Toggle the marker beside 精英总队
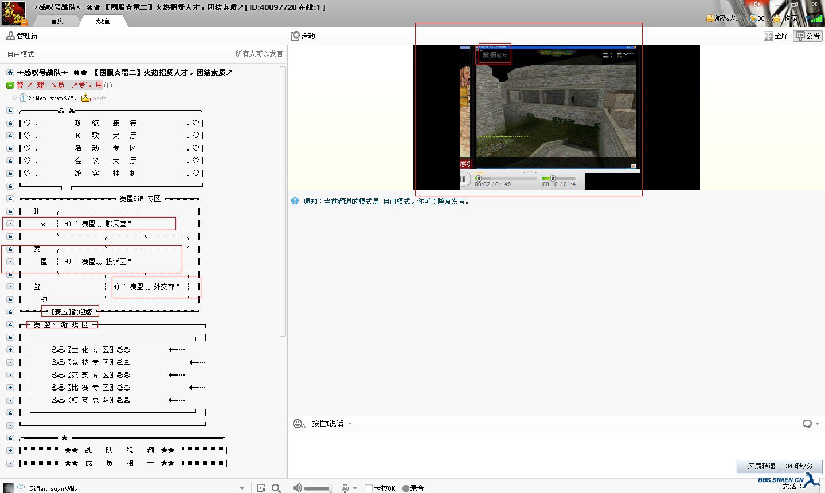Viewport: 825px width, 493px height. (10, 400)
